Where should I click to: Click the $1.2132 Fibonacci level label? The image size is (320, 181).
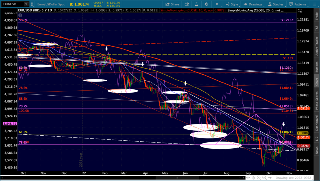point(287,20)
